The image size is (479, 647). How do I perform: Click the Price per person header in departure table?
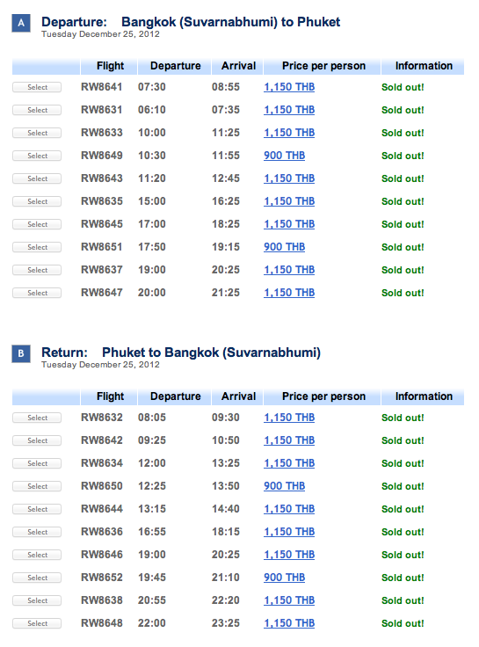click(x=323, y=66)
